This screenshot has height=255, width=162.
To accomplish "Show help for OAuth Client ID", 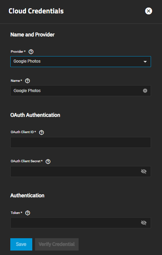I will 42,132.
